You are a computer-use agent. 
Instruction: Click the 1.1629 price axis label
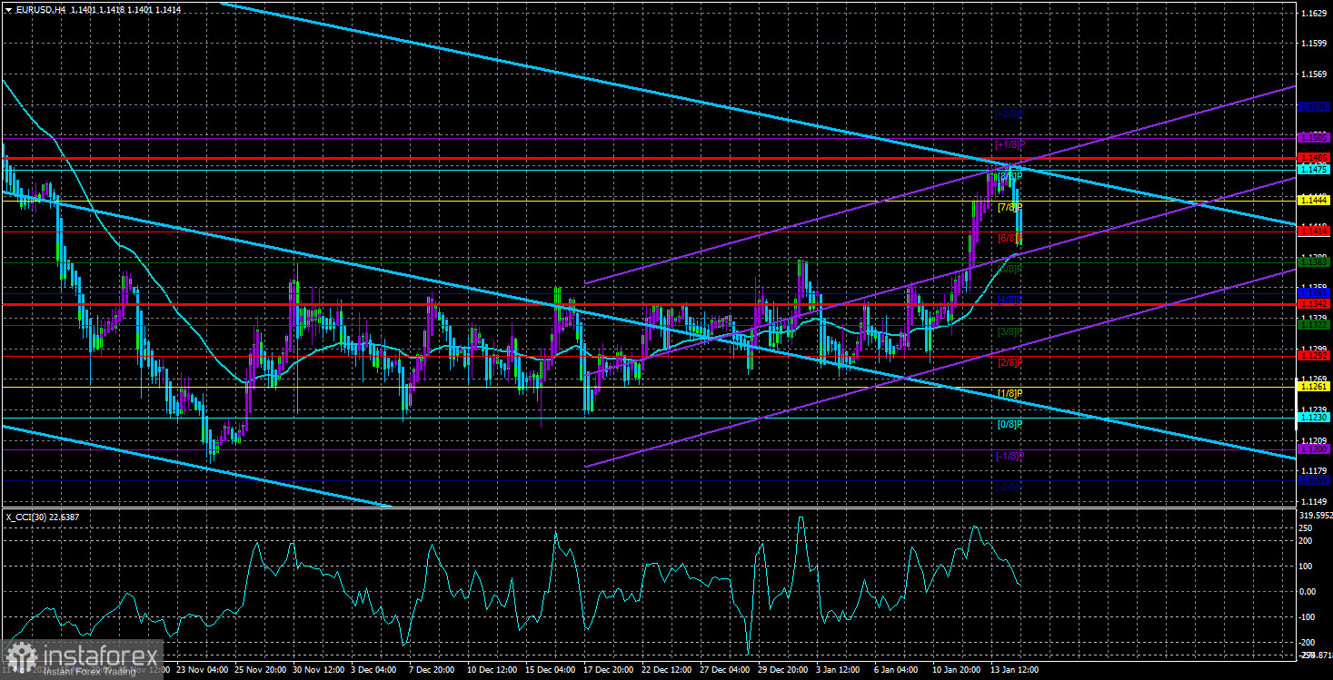click(1313, 14)
